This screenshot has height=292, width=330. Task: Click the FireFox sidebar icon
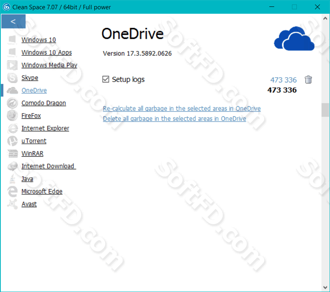click(x=12, y=116)
